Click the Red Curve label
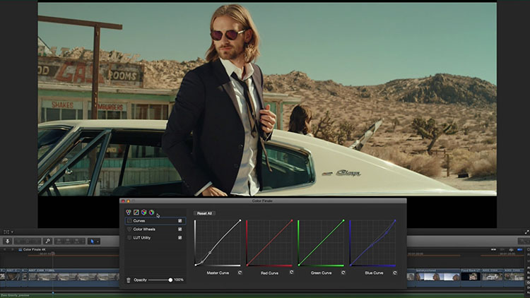The width and height of the screenshot is (530, 298). point(269,273)
